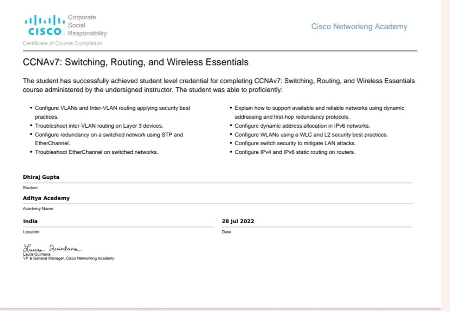450x311 pixels.
Task: Click the Configure WLANs using a WLC bullet
Action: (x=311, y=135)
